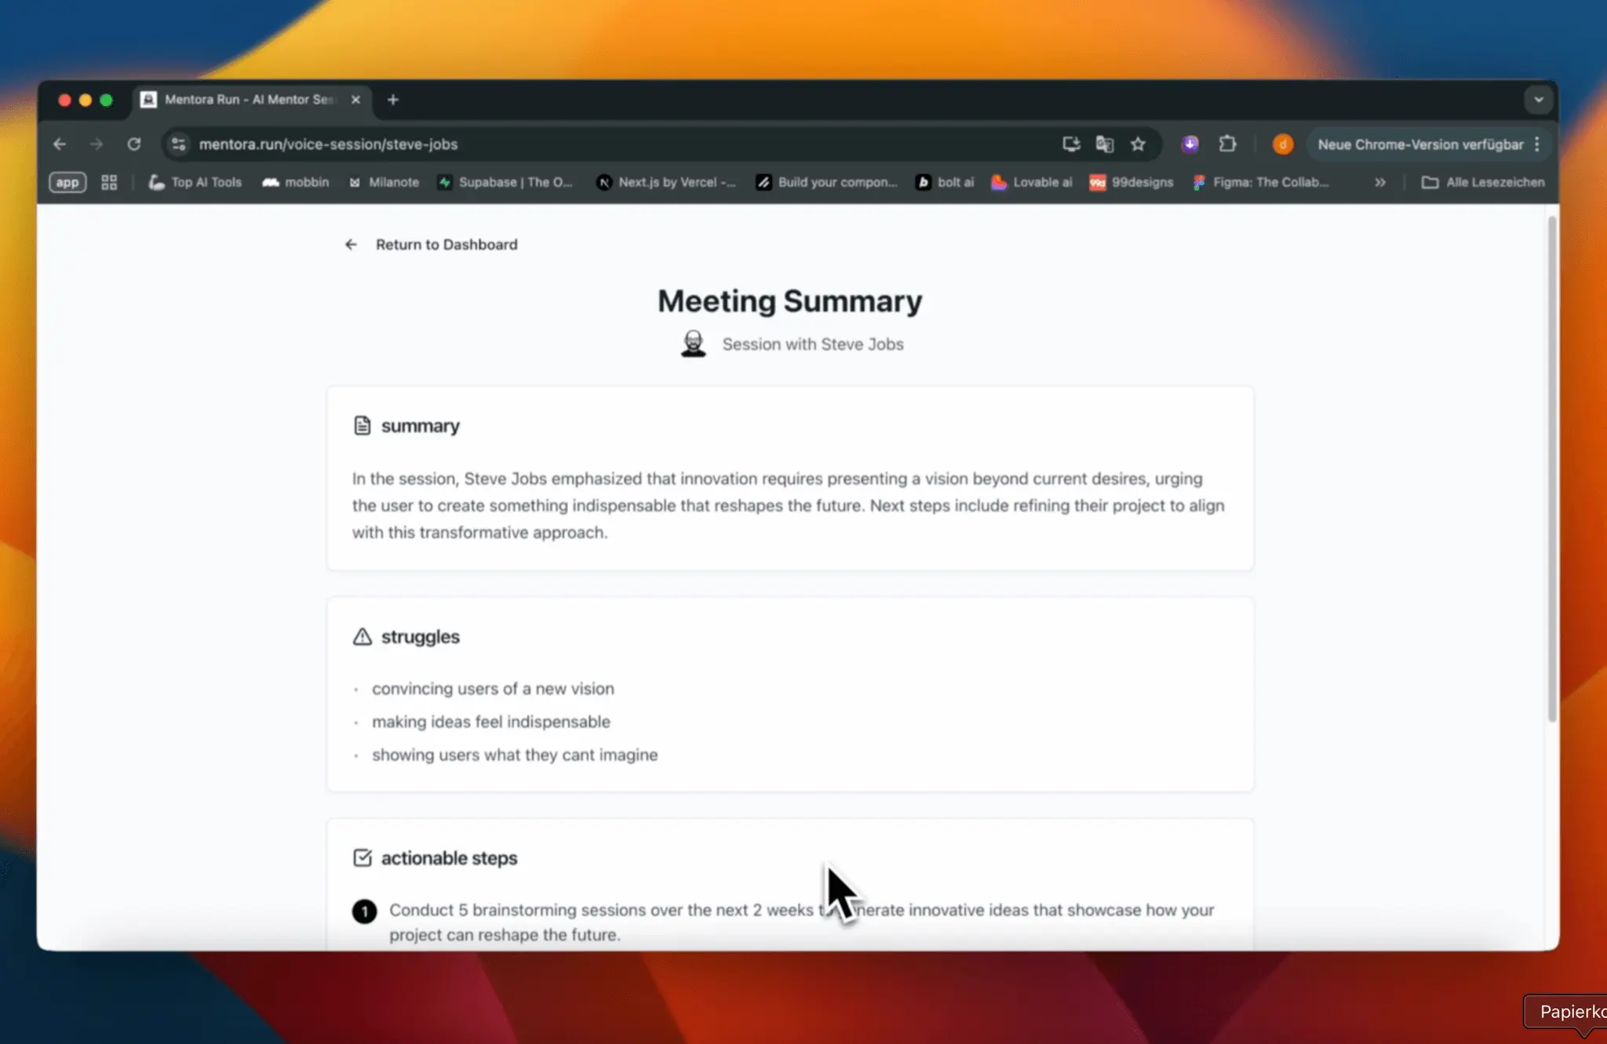Open the Supabase bookmark
This screenshot has width=1607, height=1044.
(x=505, y=182)
